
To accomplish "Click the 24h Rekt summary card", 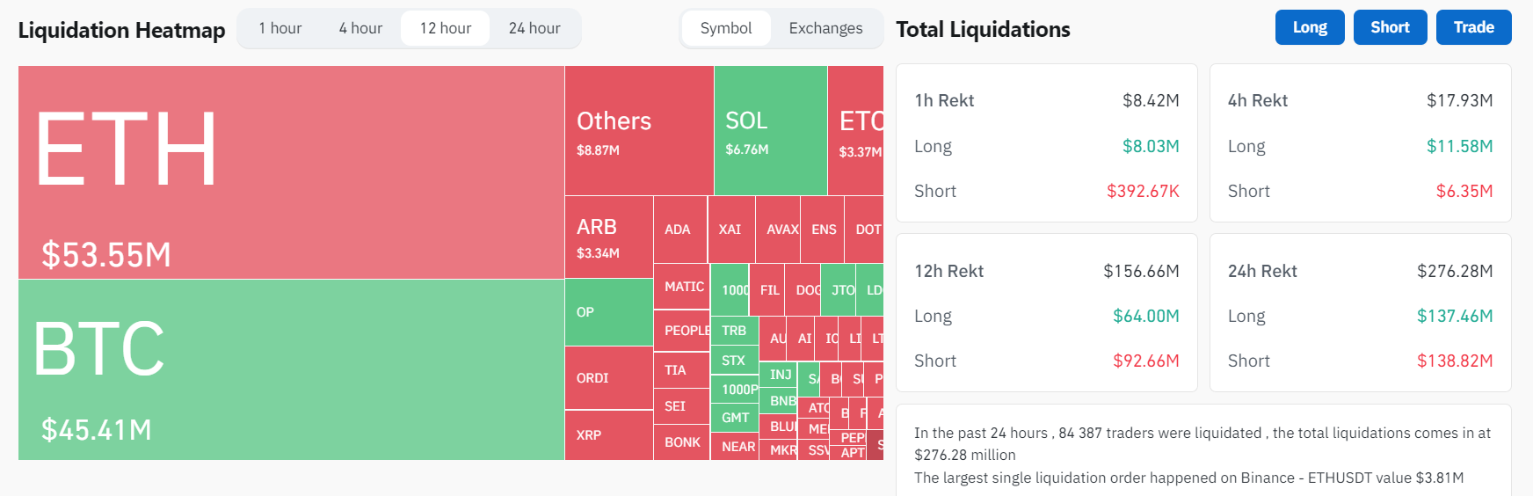I will click(1360, 313).
